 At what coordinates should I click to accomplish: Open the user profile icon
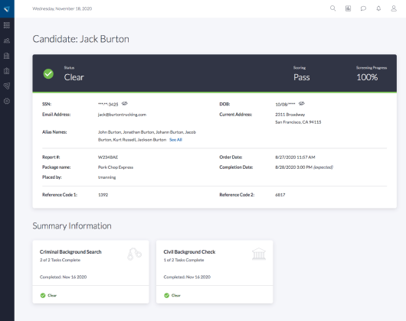[394, 8]
